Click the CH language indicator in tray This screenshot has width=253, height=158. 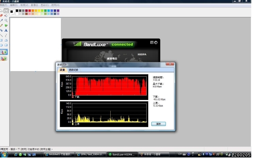[x=180, y=154]
